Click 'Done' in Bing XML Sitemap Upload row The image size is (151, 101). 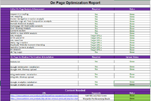(x=132, y=77)
